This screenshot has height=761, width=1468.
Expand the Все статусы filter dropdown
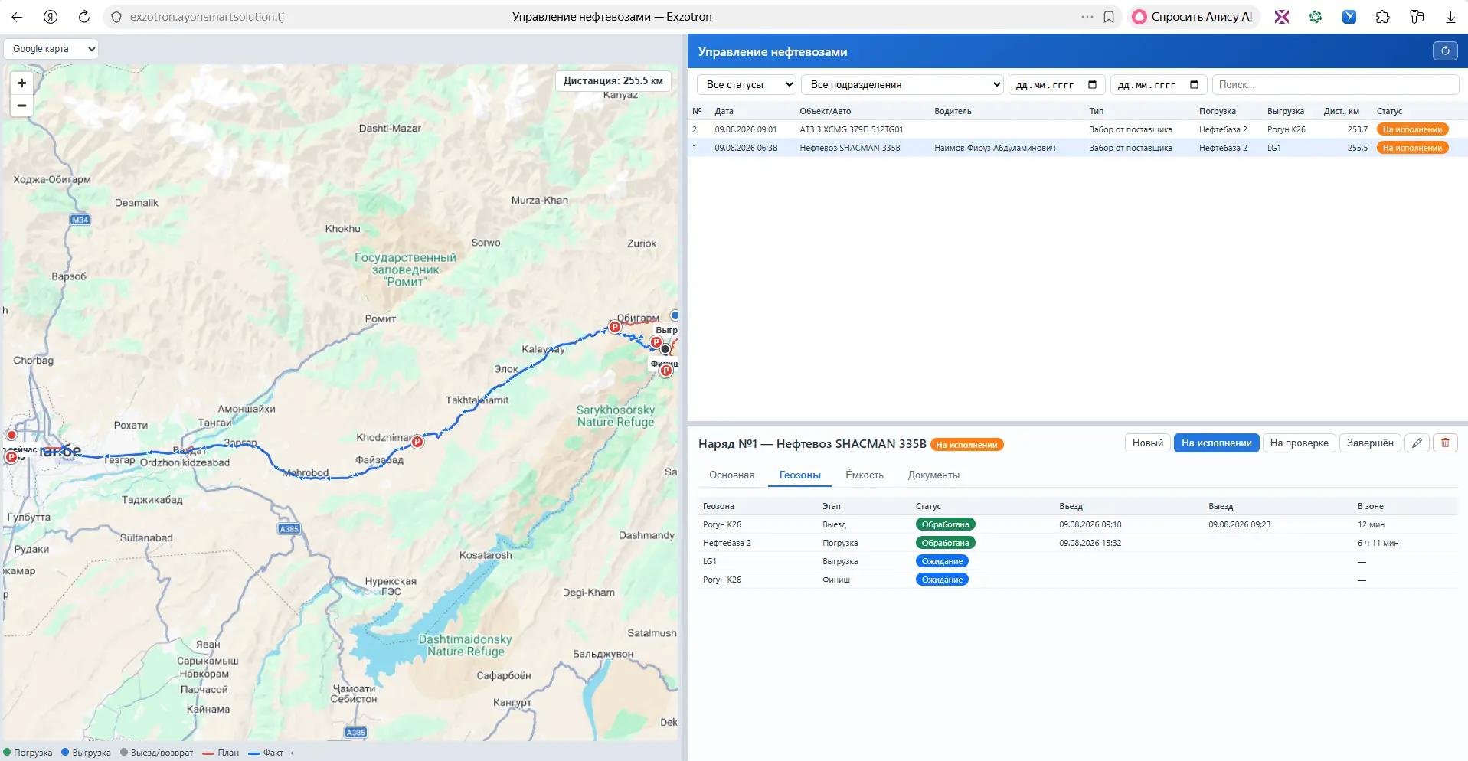(x=747, y=85)
